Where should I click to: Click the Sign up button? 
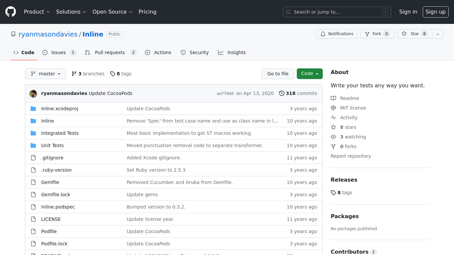tap(436, 12)
